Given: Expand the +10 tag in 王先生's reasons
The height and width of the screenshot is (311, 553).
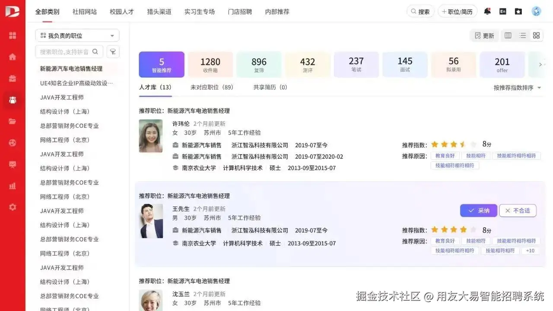Looking at the screenshot, I should 531,251.
